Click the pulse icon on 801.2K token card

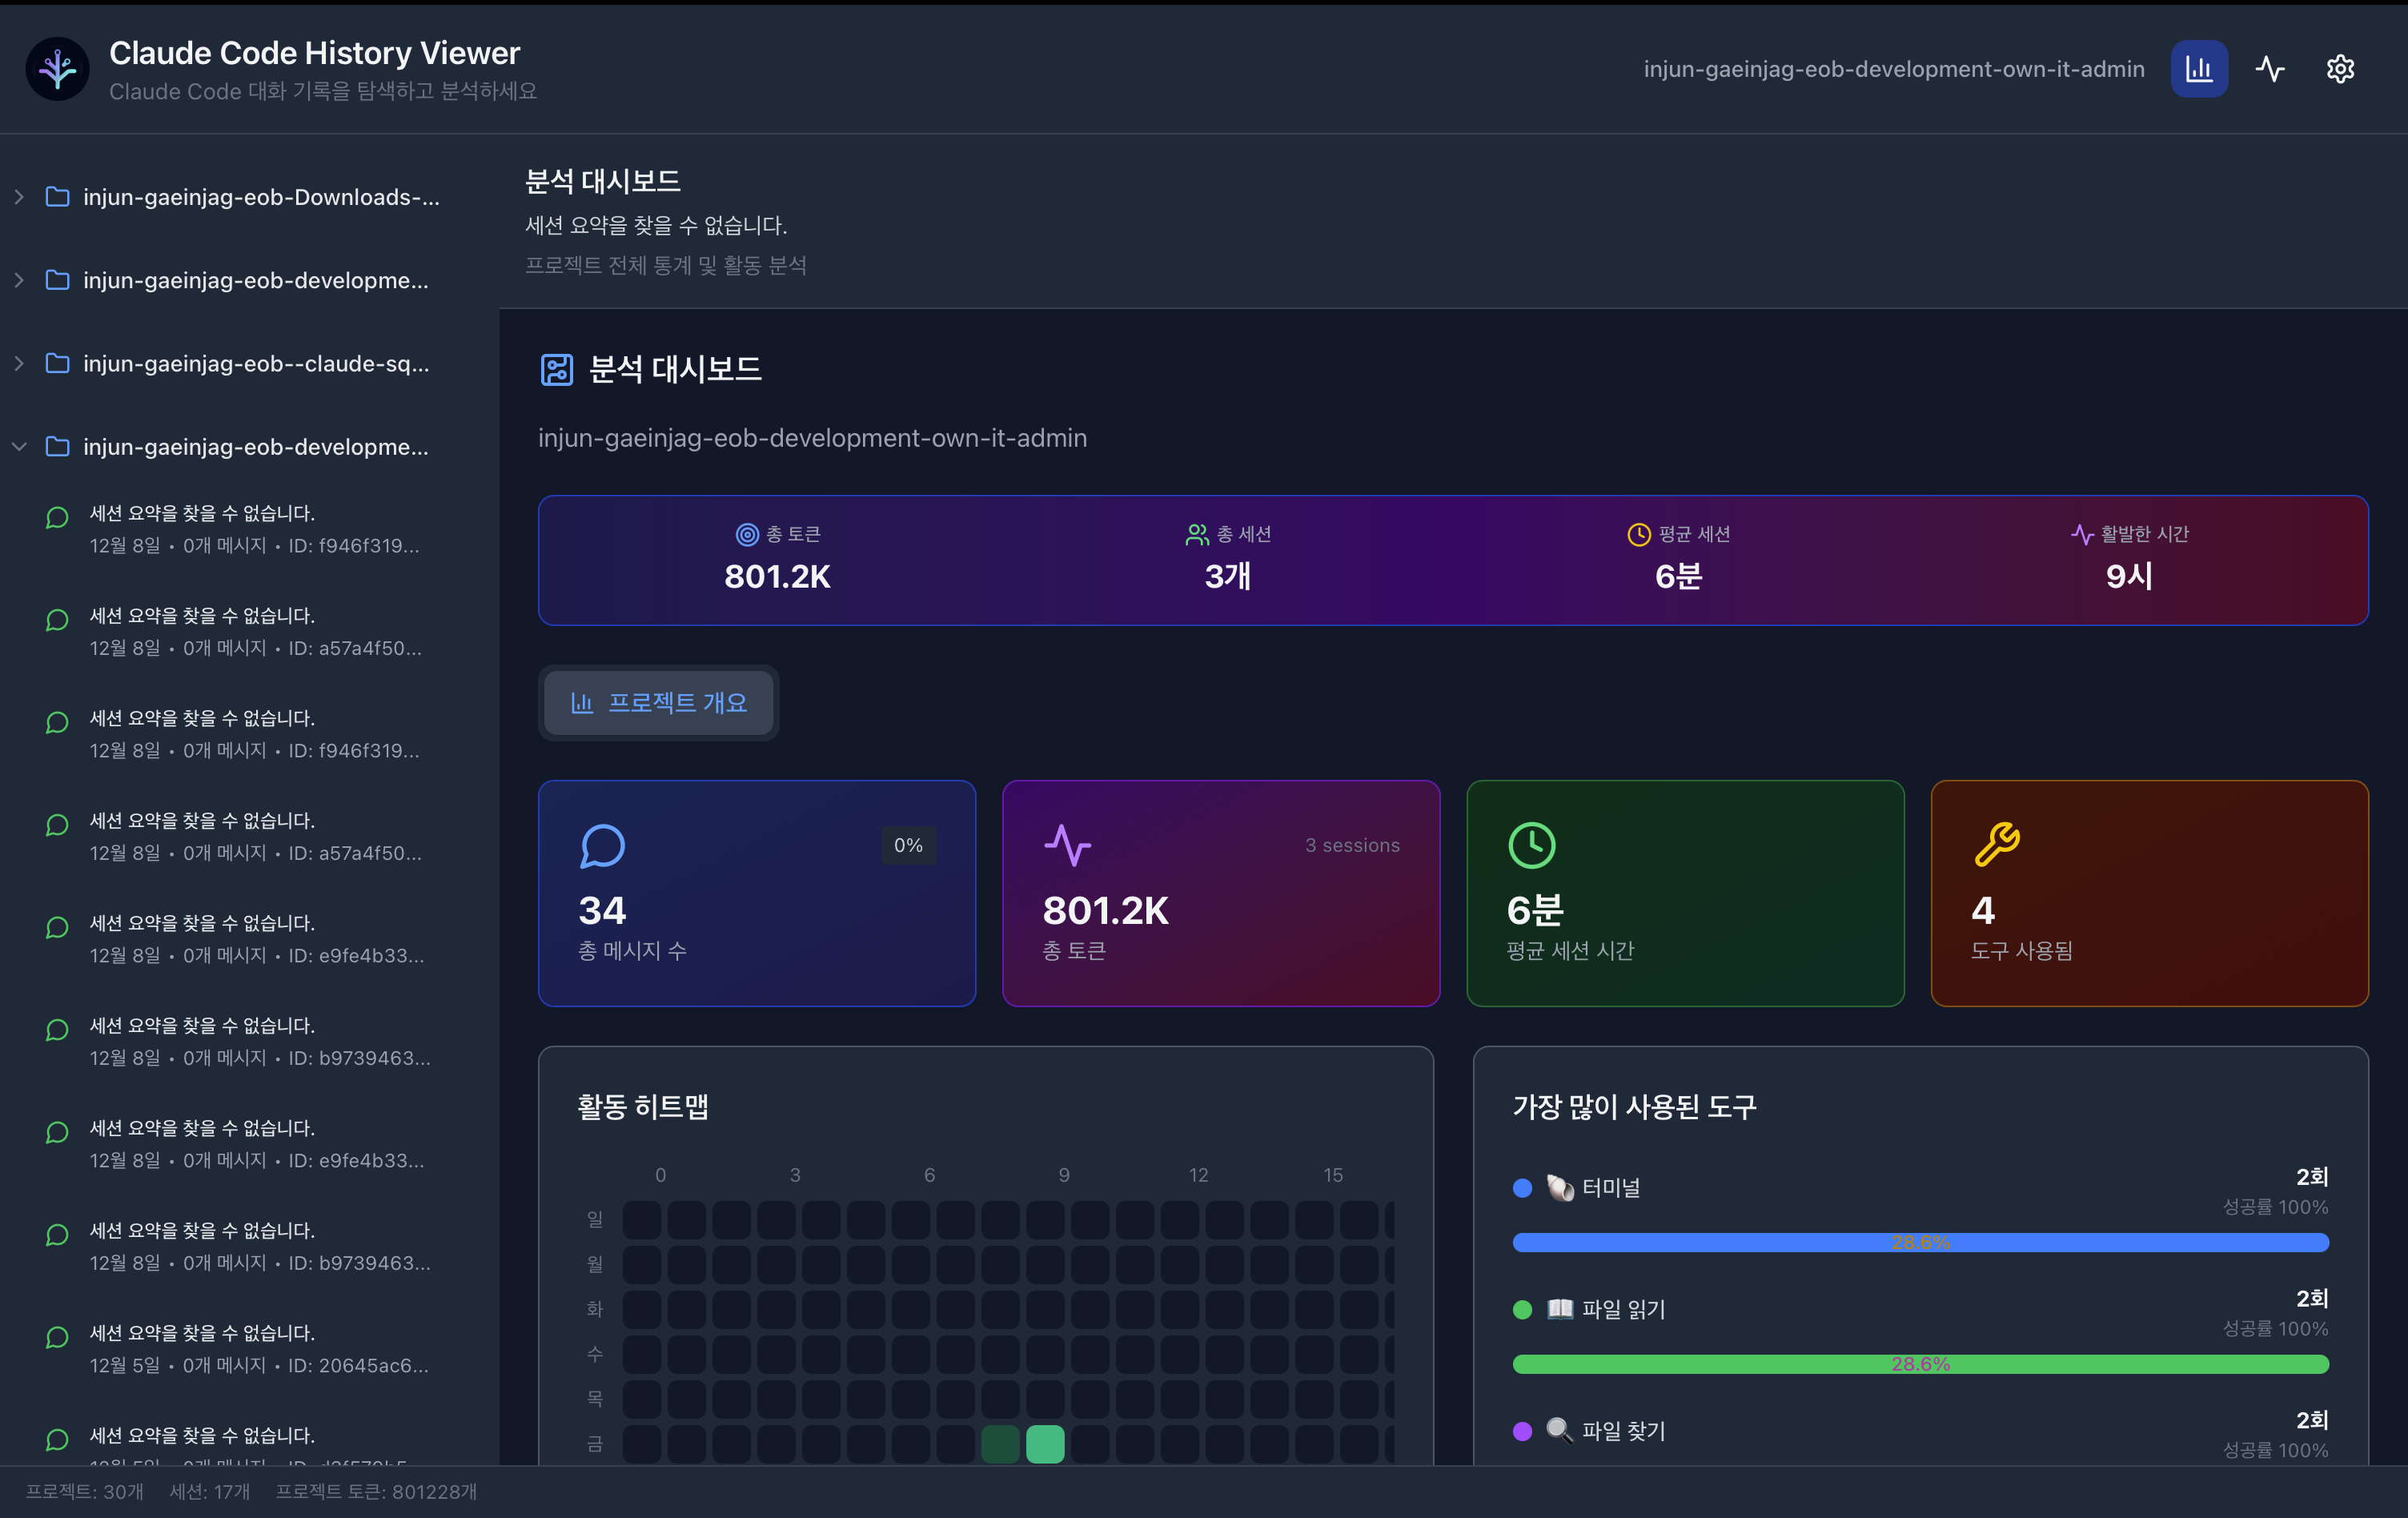1067,846
